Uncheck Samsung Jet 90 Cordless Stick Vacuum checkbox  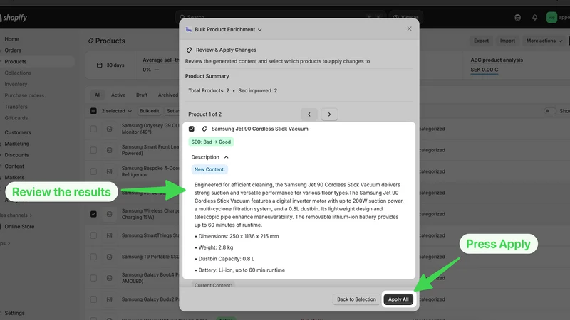click(x=192, y=129)
